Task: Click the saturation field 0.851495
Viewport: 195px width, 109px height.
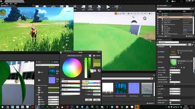Action: point(91,84)
